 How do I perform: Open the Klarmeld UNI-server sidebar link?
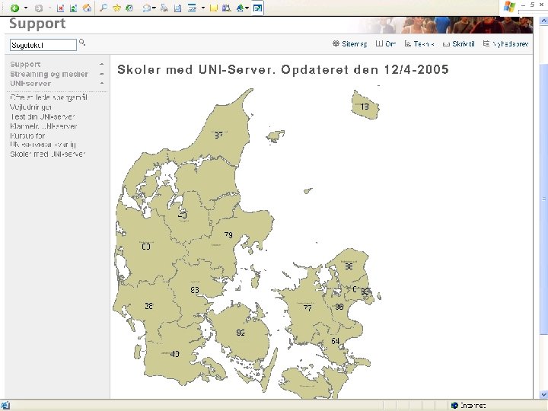point(43,126)
